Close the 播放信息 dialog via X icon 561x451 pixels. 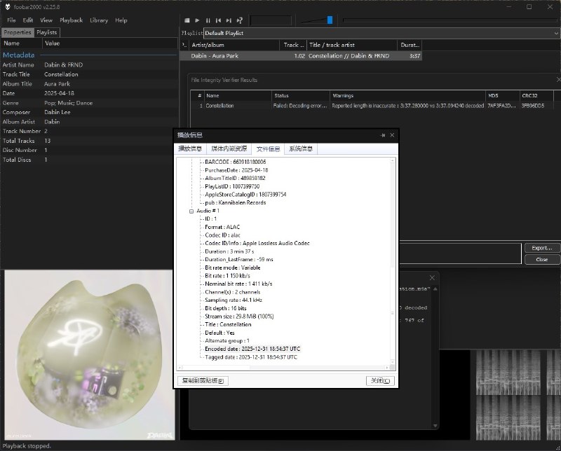tap(392, 135)
